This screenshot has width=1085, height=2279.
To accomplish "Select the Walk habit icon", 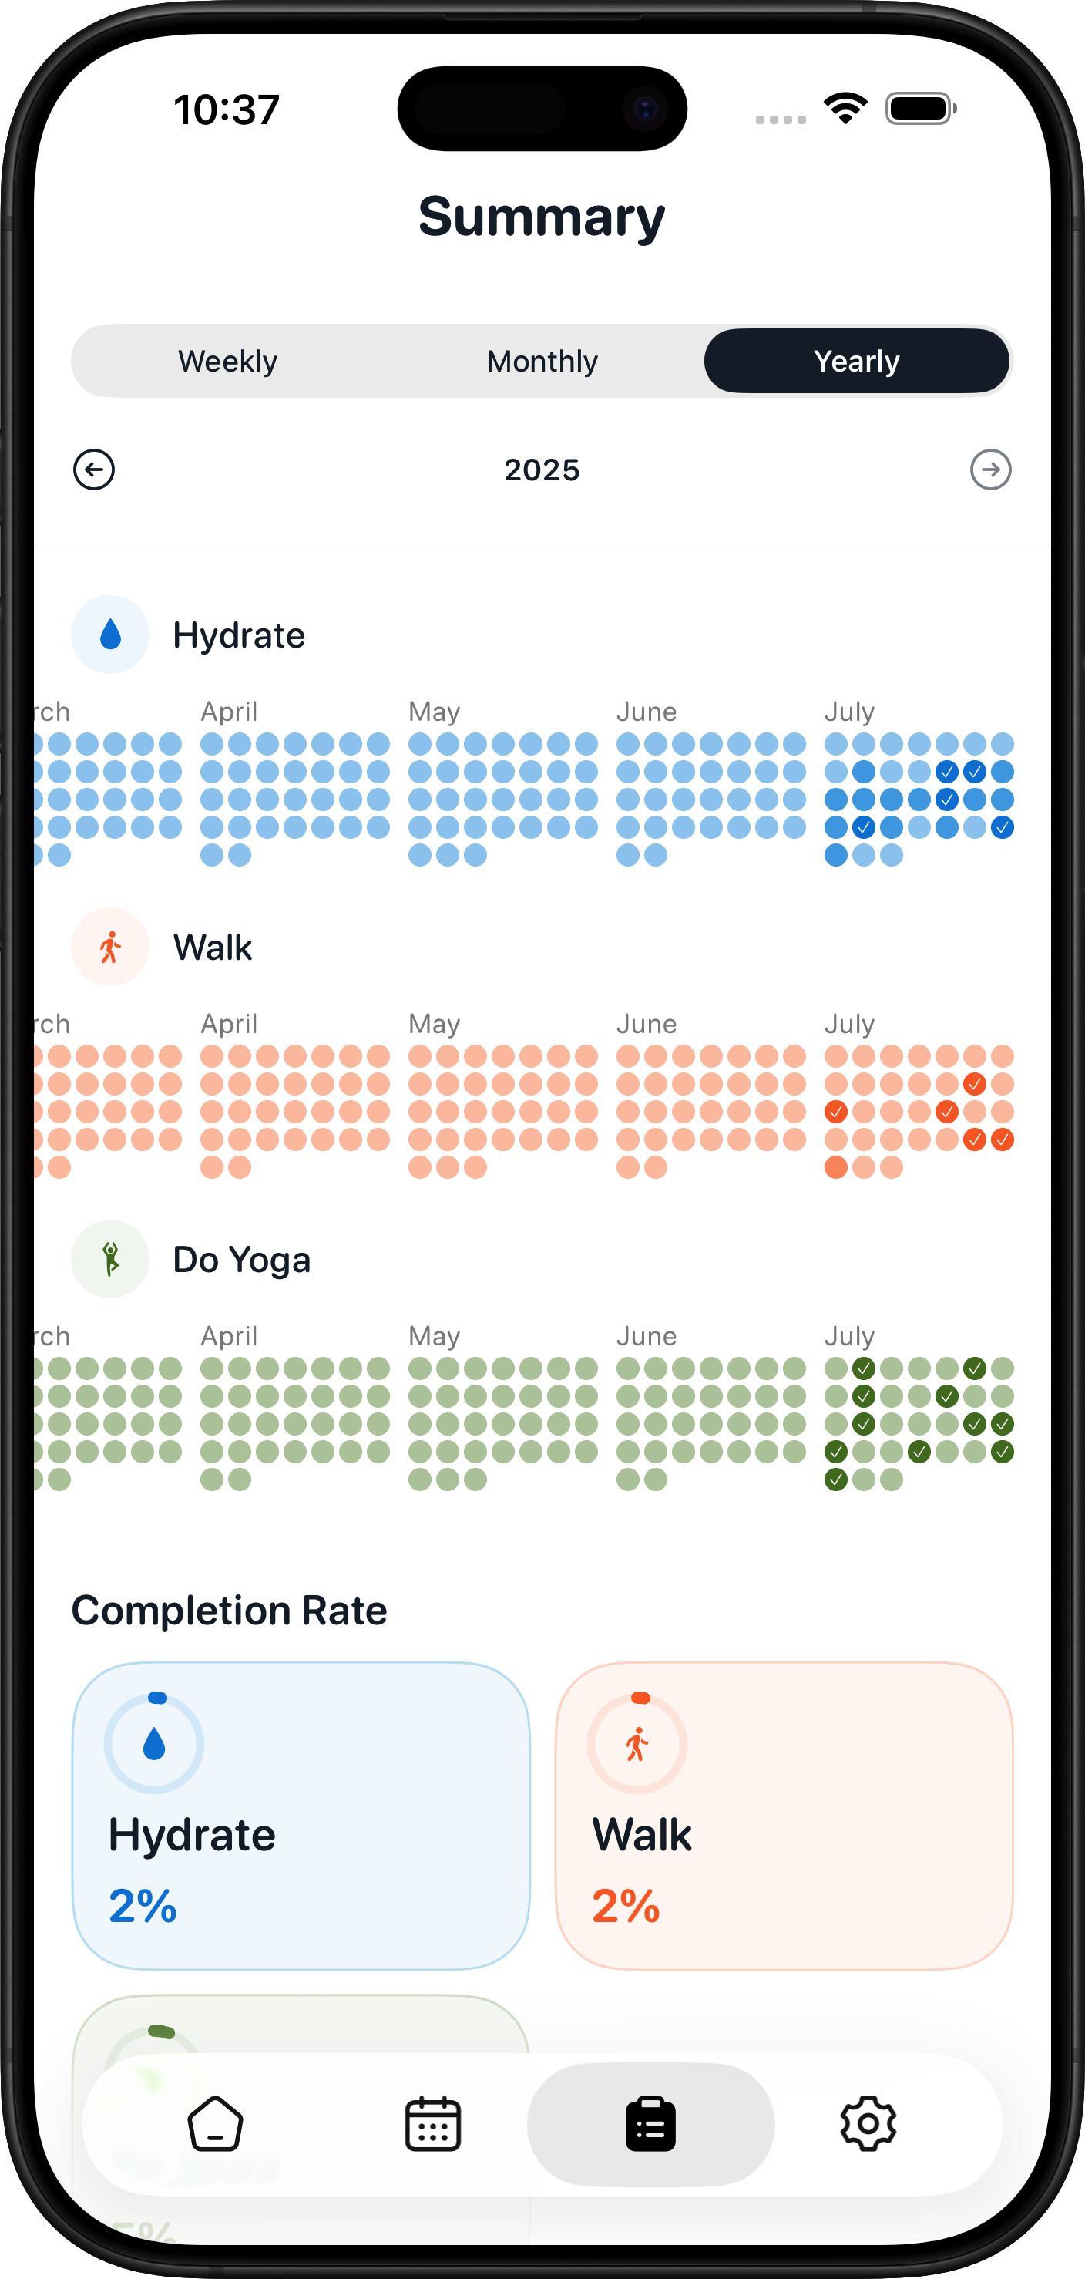I will click(109, 946).
